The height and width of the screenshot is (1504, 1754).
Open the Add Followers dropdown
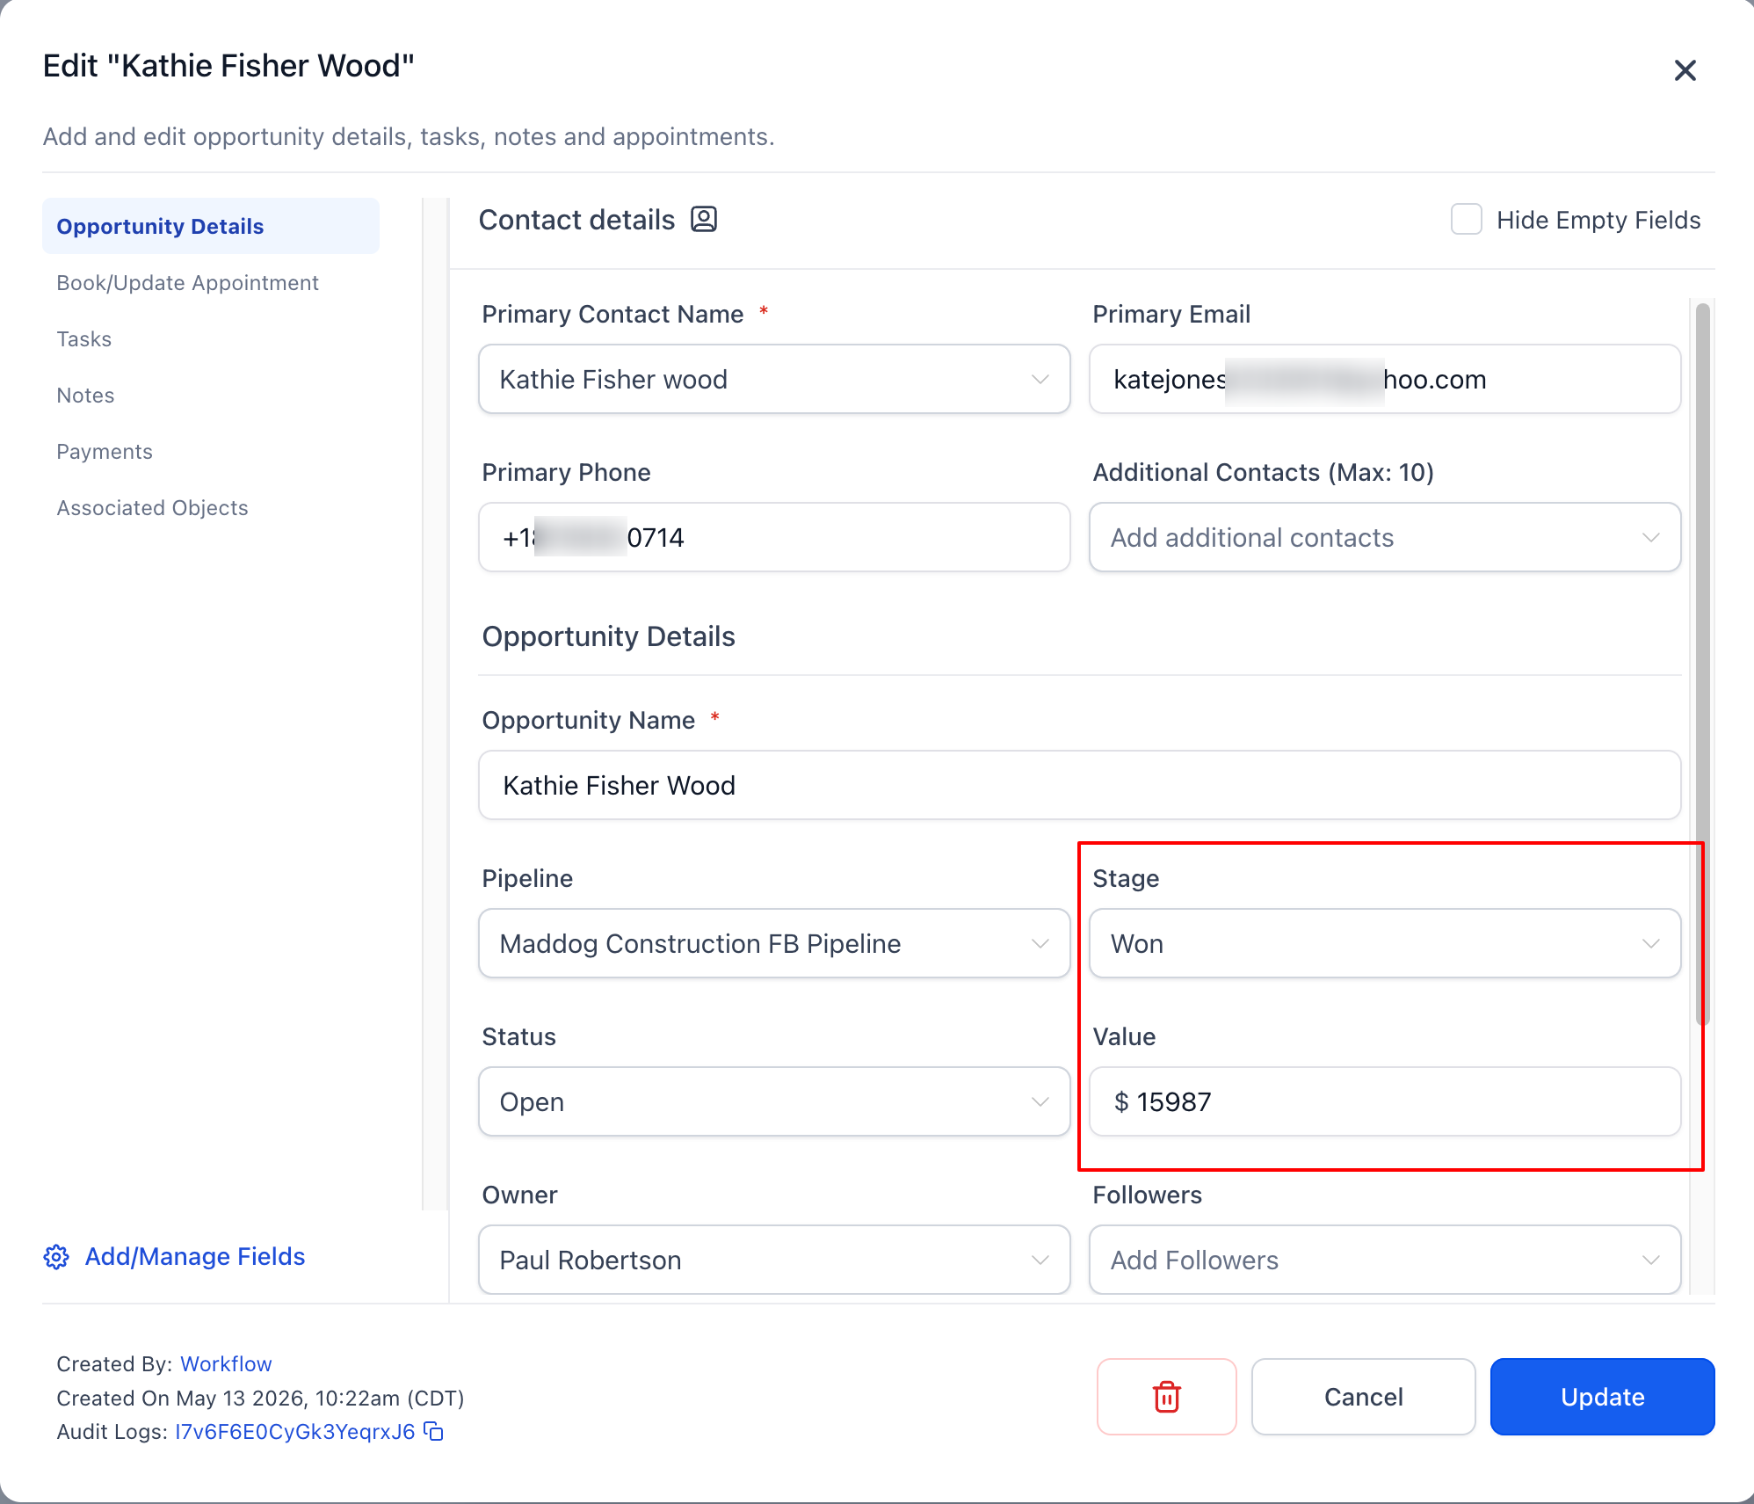point(1385,1260)
